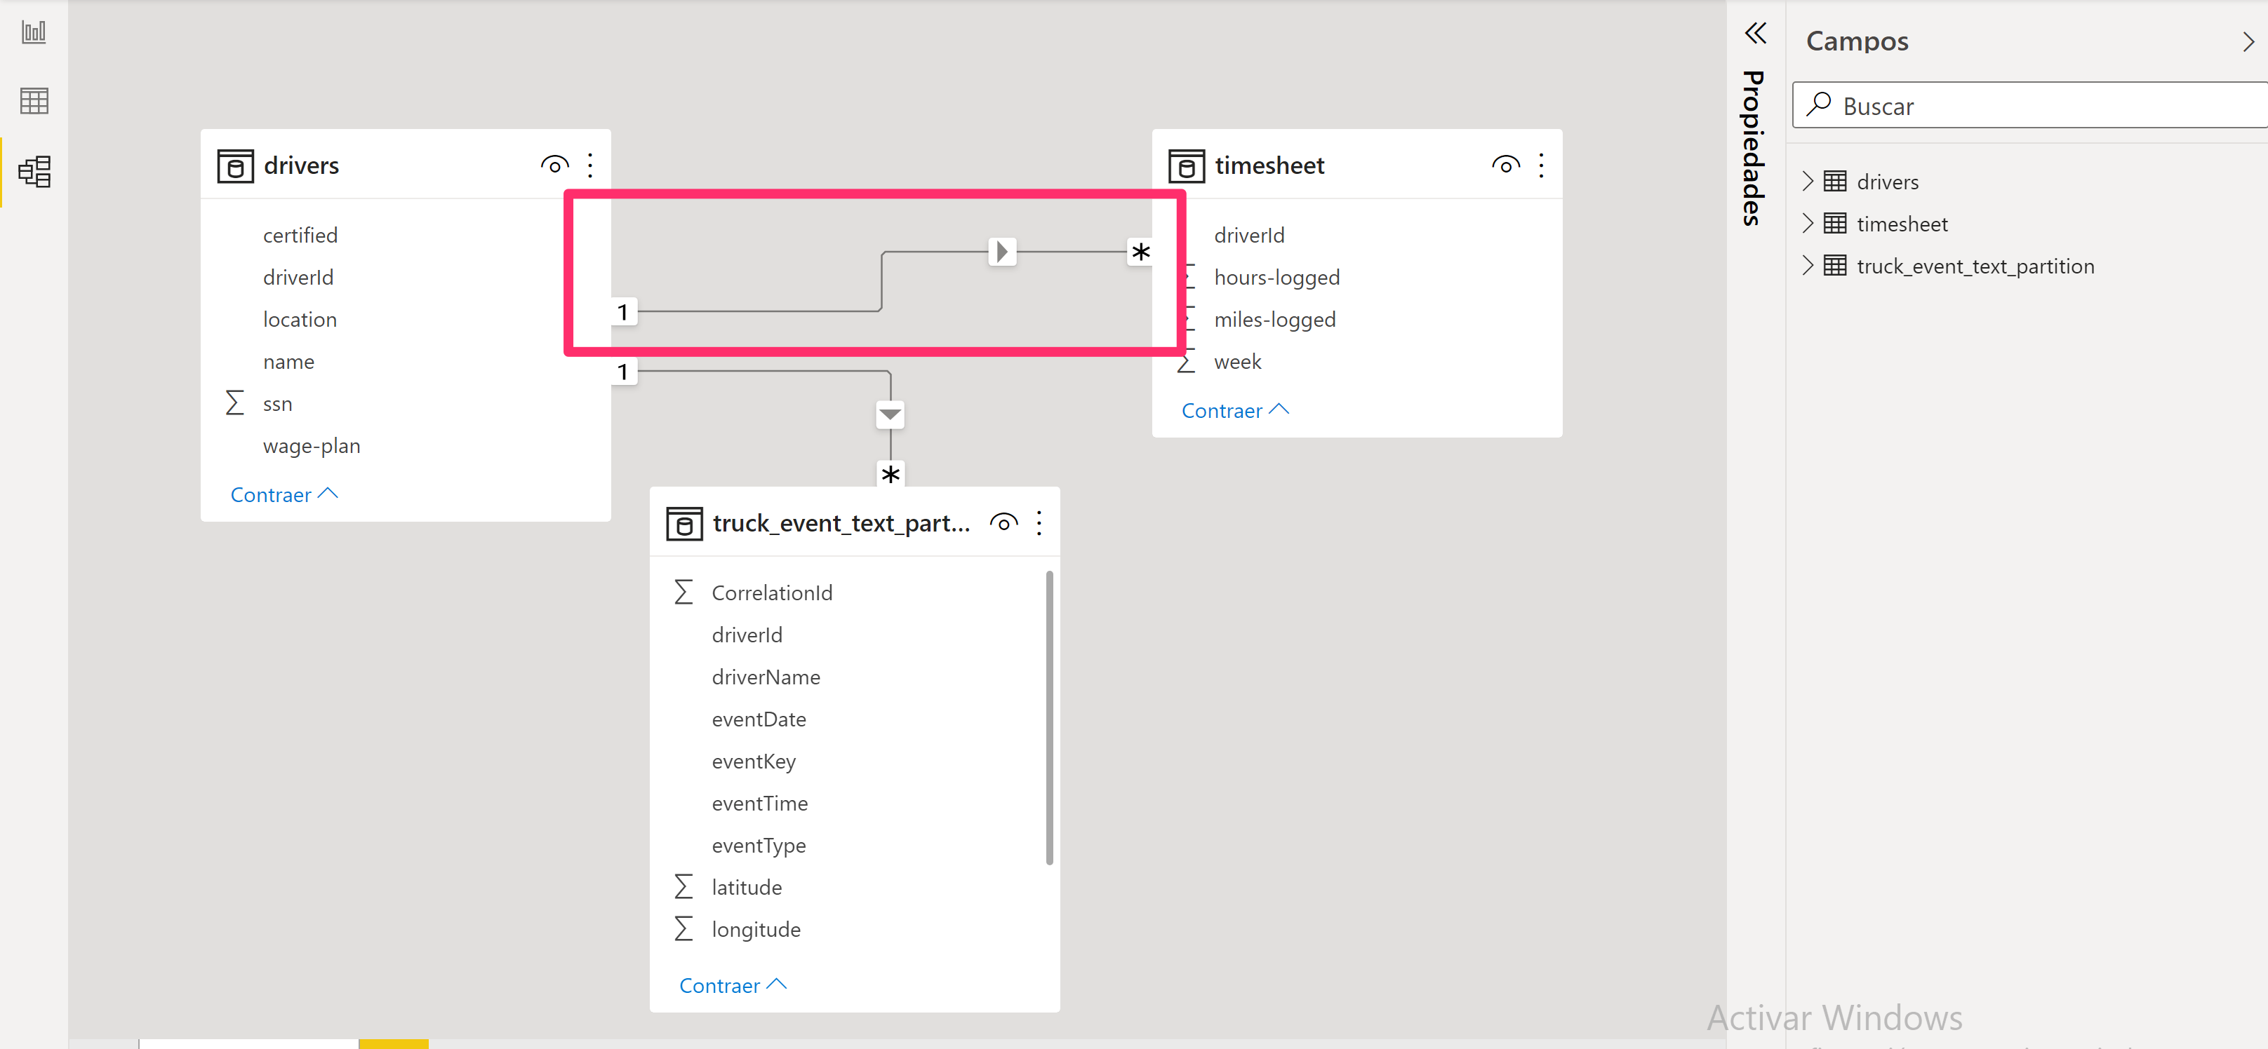Click the sigma icon next to week
The height and width of the screenshot is (1049, 2268).
[1186, 362]
